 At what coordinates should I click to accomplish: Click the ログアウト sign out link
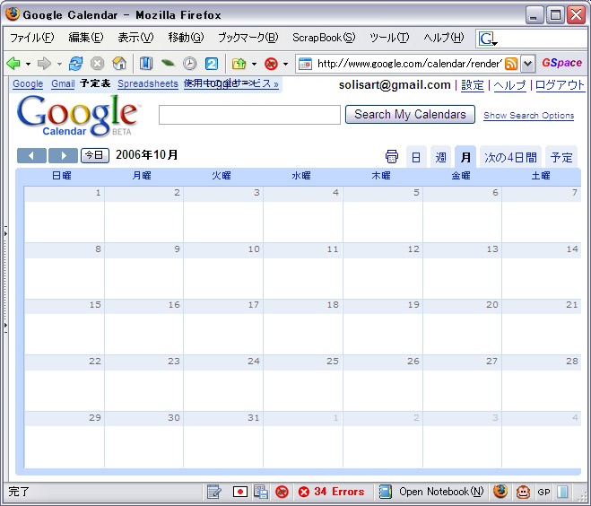[x=560, y=85]
